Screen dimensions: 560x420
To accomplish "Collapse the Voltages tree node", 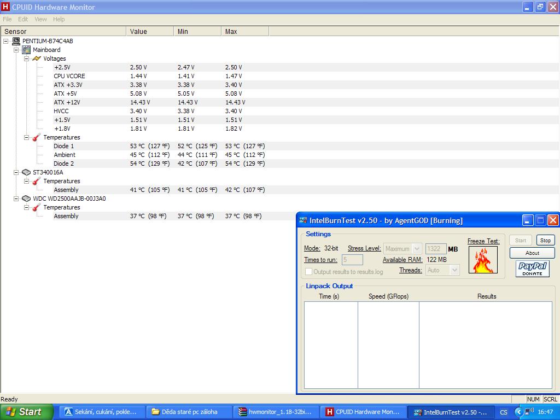I will click(x=26, y=59).
